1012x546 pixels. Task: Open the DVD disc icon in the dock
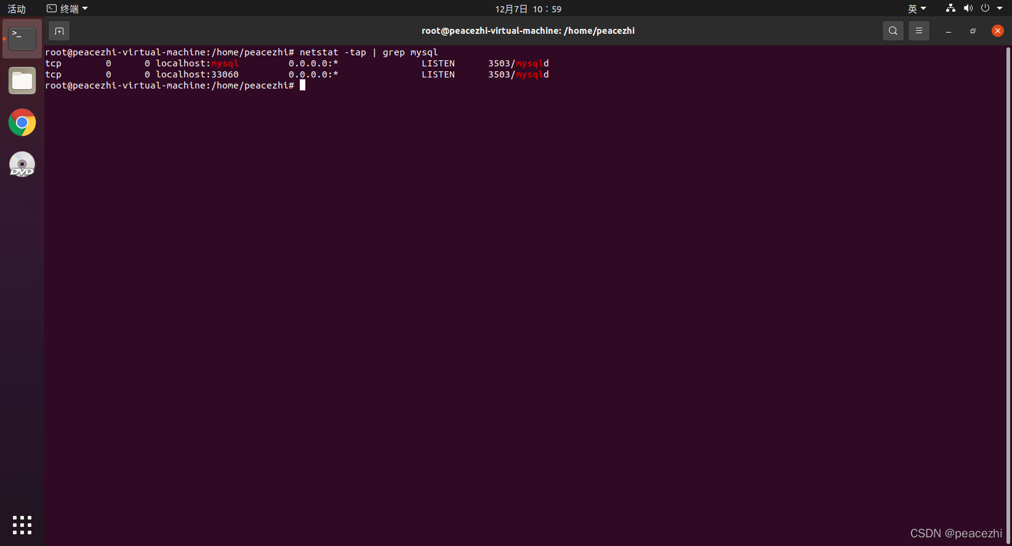coord(22,164)
